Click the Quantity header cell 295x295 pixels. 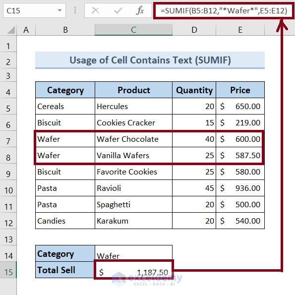194,90
